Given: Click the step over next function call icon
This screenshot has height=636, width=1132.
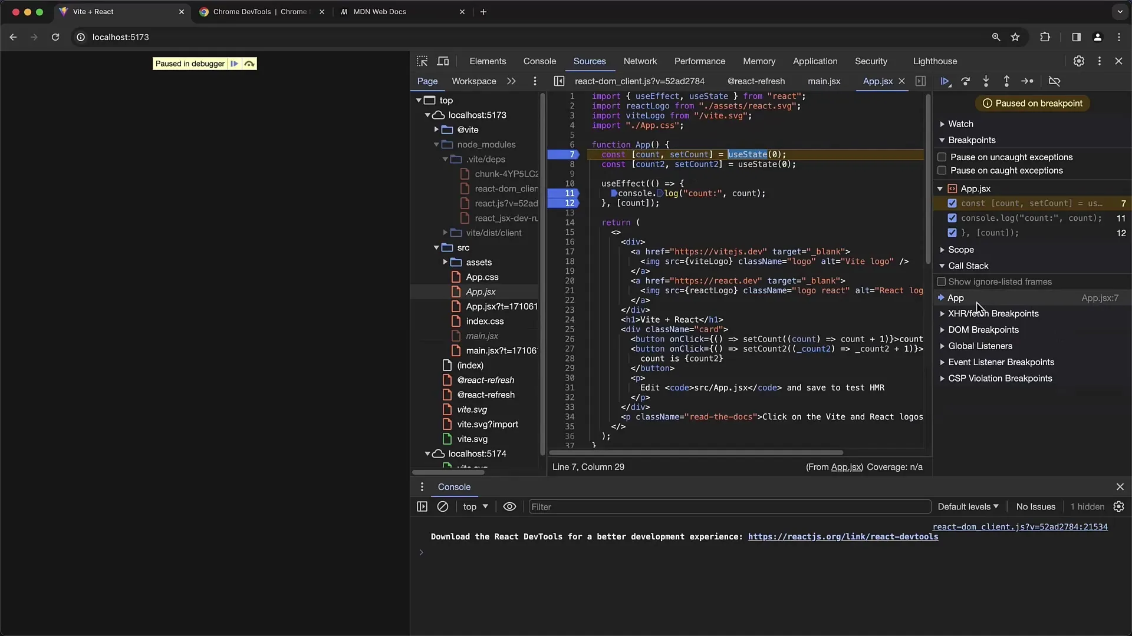Looking at the screenshot, I should pyautogui.click(x=966, y=81).
